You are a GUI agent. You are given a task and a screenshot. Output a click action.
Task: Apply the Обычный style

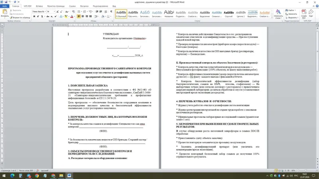(121, 14)
